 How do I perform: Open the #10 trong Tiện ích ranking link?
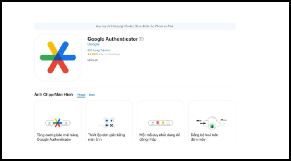tap(99, 50)
